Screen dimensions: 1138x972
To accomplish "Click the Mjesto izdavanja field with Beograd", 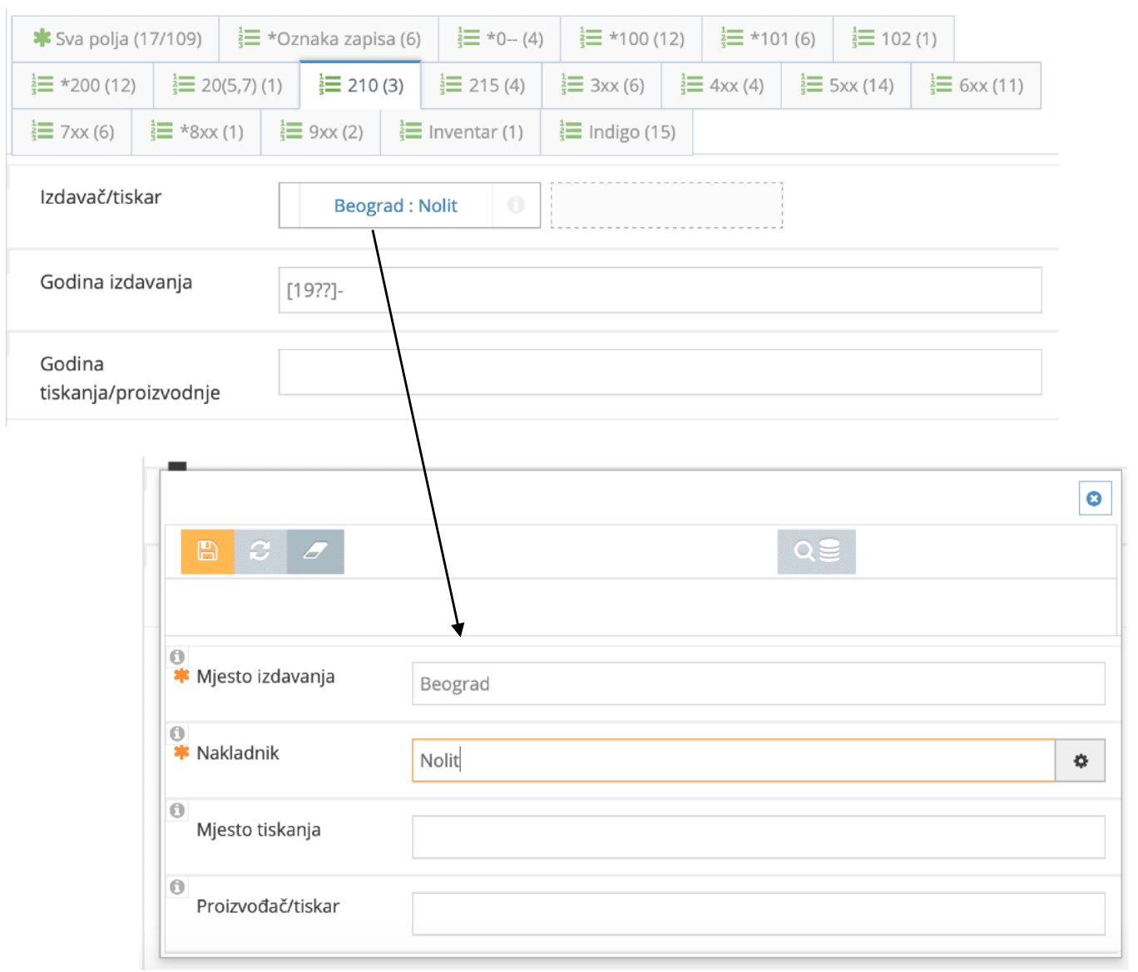I will click(758, 683).
